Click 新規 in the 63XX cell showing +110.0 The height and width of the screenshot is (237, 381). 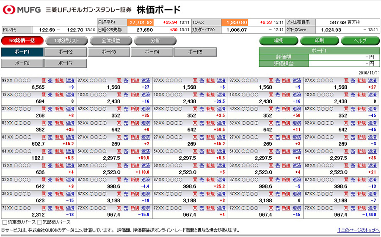[x=135, y=166]
